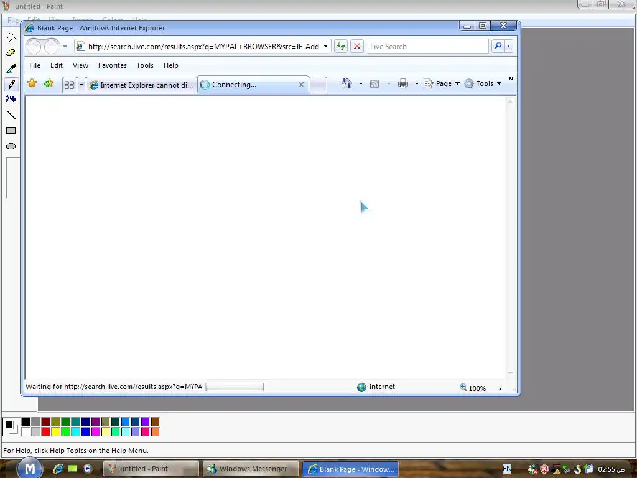637x478 pixels.
Task: Open the View menu in Internet Explorer
Action: 80,65
